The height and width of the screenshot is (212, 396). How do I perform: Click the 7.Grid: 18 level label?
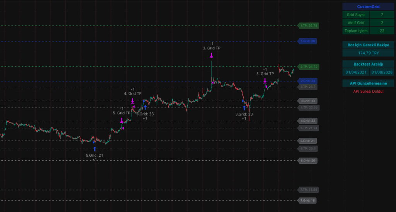point(308,200)
